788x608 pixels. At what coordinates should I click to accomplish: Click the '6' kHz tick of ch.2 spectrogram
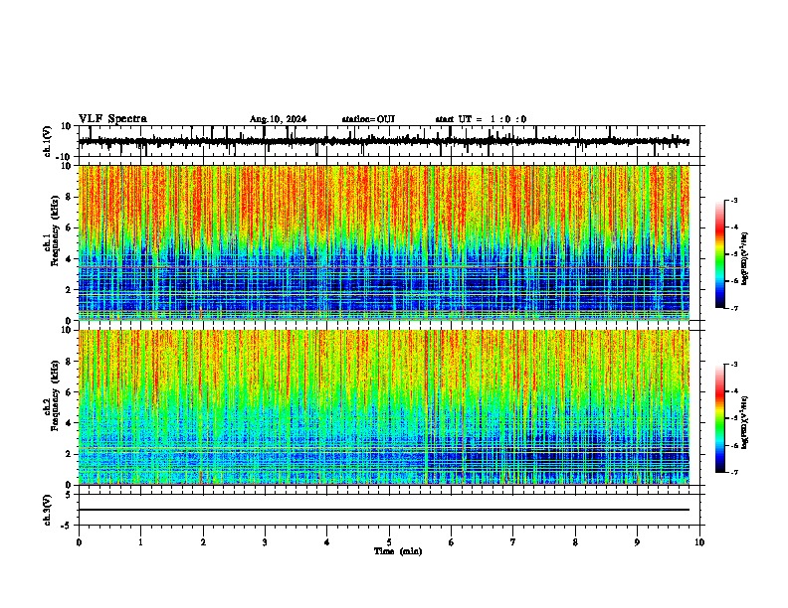[69, 391]
